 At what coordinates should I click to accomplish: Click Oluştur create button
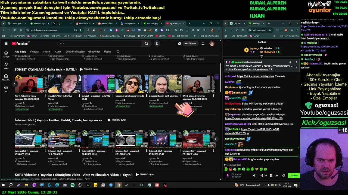tap(190, 44)
